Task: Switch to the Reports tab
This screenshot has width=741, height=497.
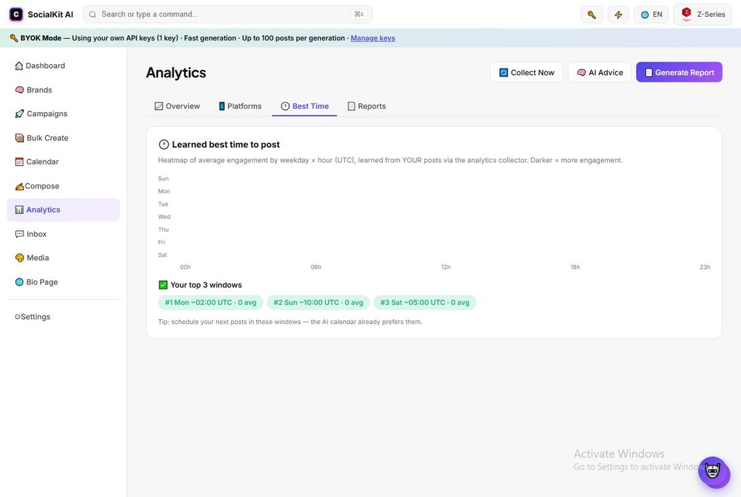Action: [367, 106]
